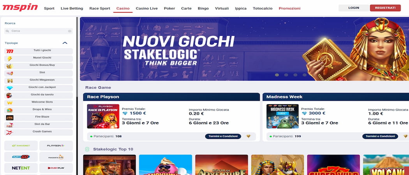The height and width of the screenshot is (175, 409).
Task: Select Nuovi Giochi lightning icon
Action: tap(10, 59)
